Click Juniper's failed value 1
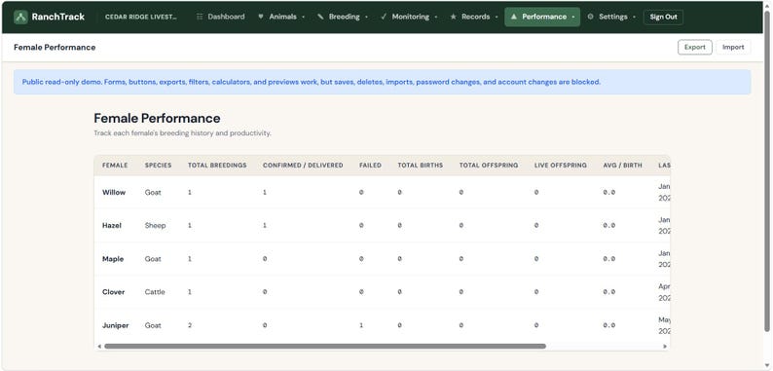773x371 pixels. coord(361,325)
